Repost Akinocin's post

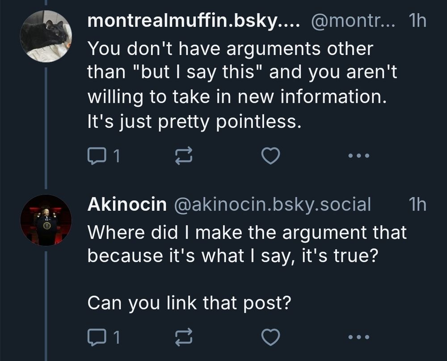[183, 337]
